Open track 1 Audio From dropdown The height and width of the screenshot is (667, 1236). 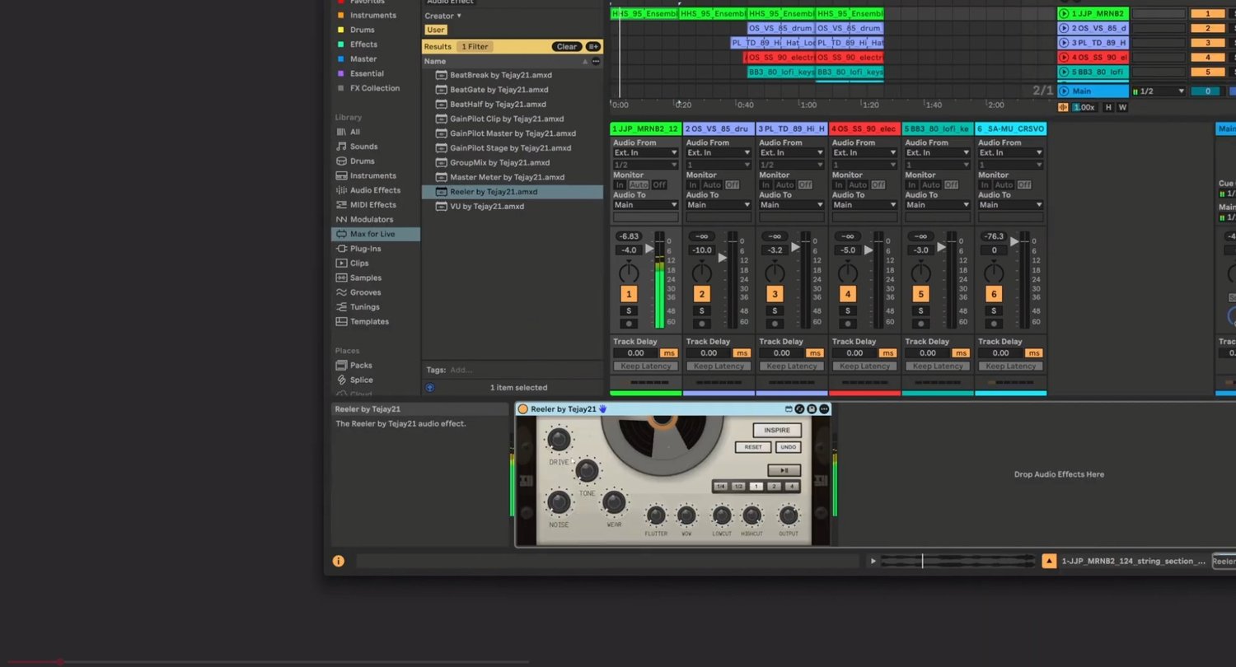pyautogui.click(x=645, y=152)
